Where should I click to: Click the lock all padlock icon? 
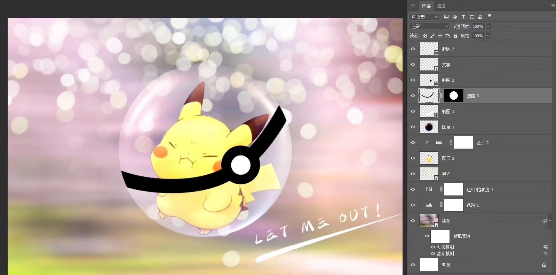tap(455, 36)
